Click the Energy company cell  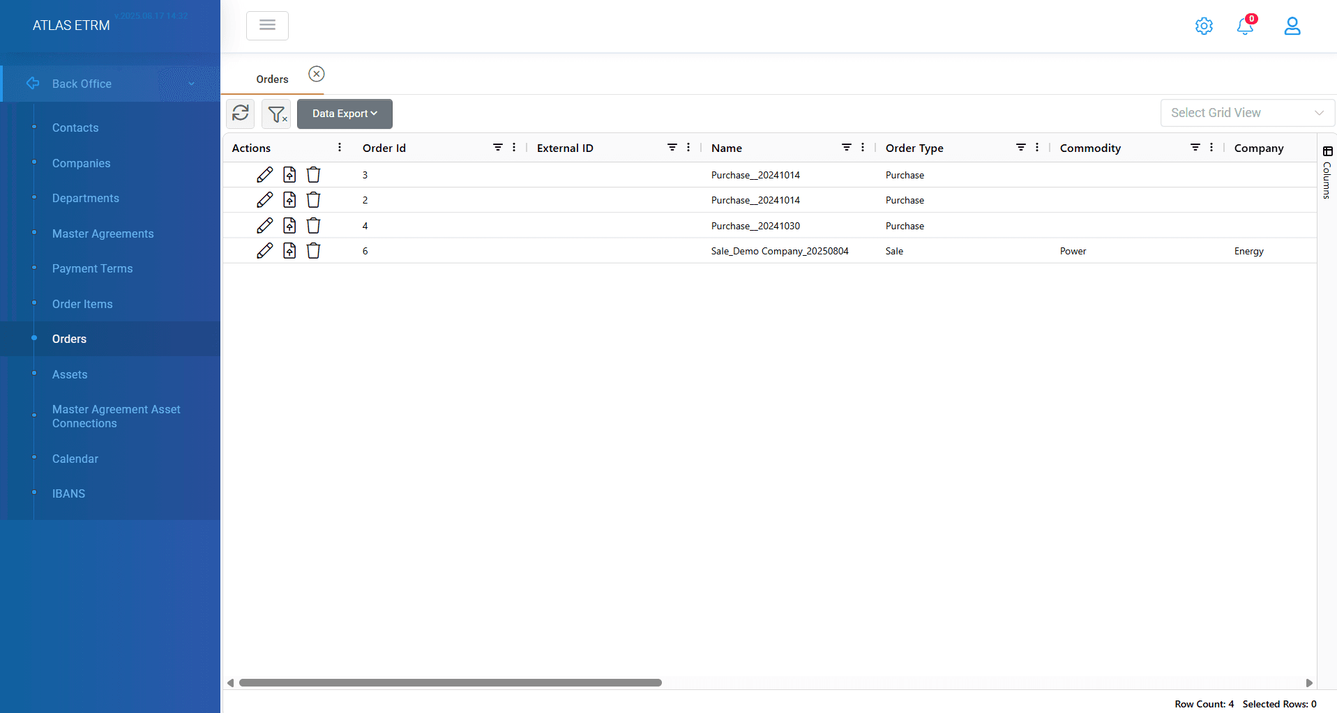pos(1248,251)
